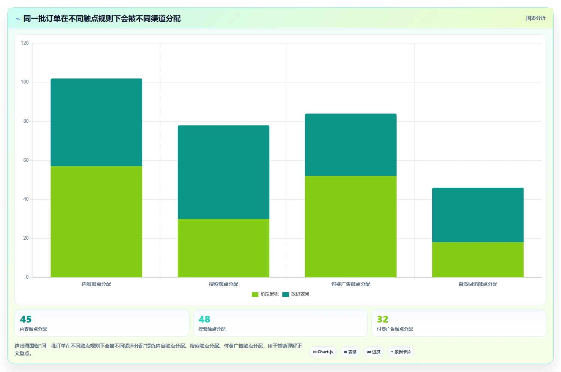This screenshot has width=561, height=372.
Task: Click the chart title 同一批订单在不同触点规则下会被不同渠道分配
Action: [x=102, y=18]
